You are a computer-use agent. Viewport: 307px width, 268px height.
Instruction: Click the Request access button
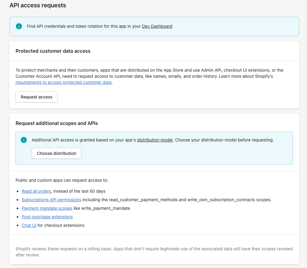tap(37, 97)
